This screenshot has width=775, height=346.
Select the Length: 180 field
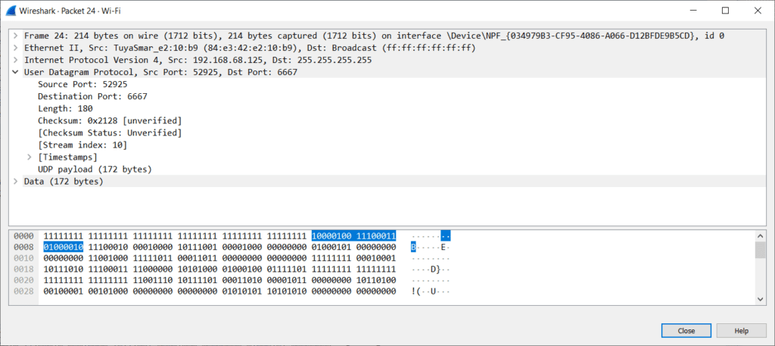tap(65, 108)
